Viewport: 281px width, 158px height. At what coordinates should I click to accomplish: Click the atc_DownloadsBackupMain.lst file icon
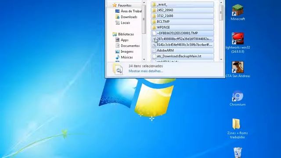tap(154, 56)
